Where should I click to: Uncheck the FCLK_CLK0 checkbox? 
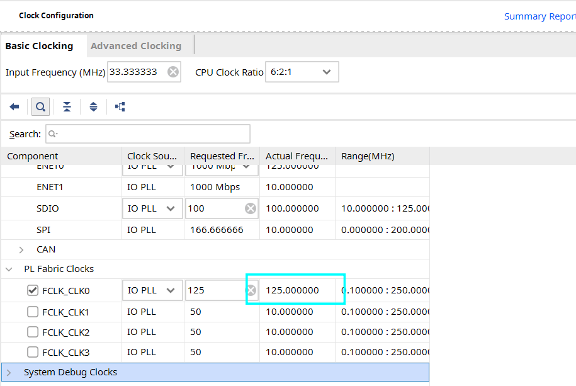[33, 290]
